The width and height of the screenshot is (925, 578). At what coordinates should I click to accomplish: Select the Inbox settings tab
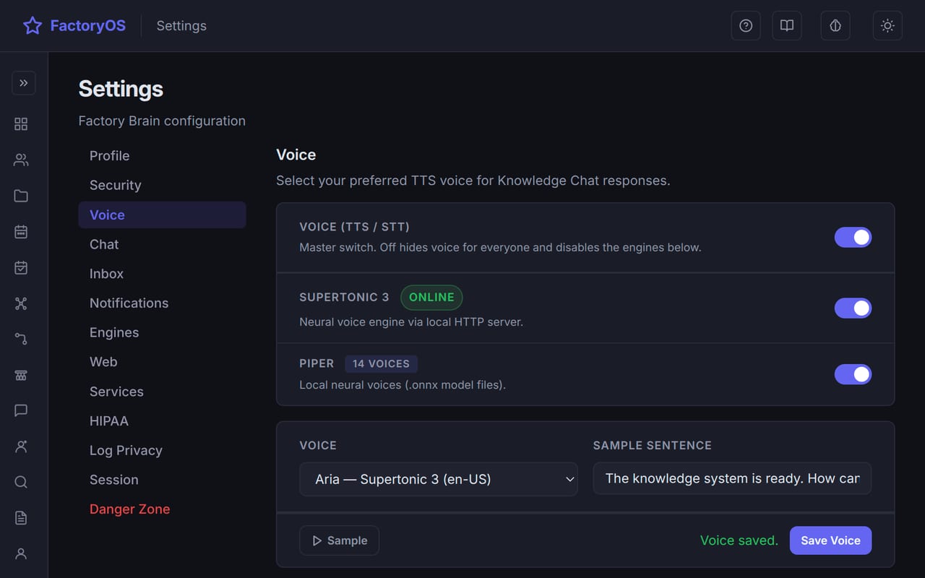pyautogui.click(x=162, y=274)
